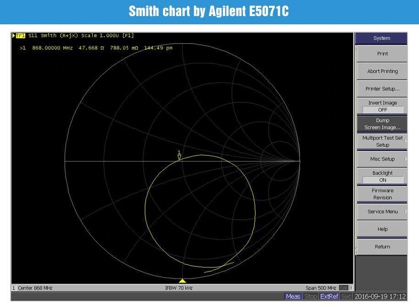The width and height of the screenshot is (419, 307).
Task: Toggle the Backlight ON setting
Action: coord(382,176)
